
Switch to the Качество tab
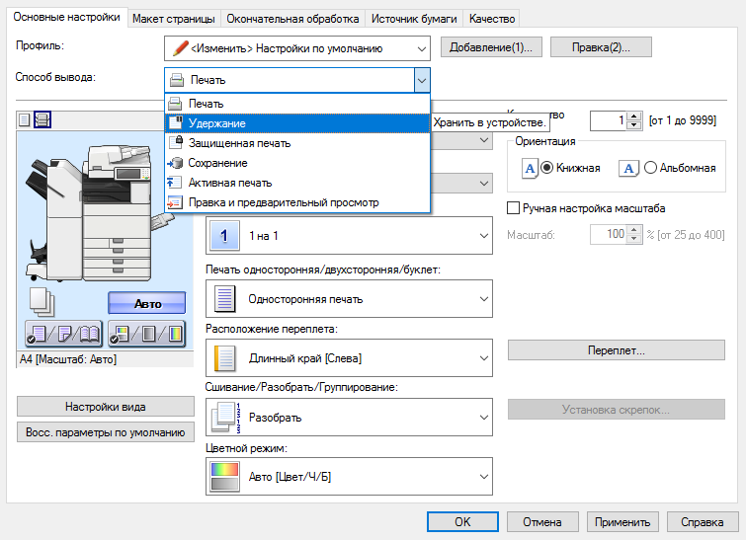492,19
